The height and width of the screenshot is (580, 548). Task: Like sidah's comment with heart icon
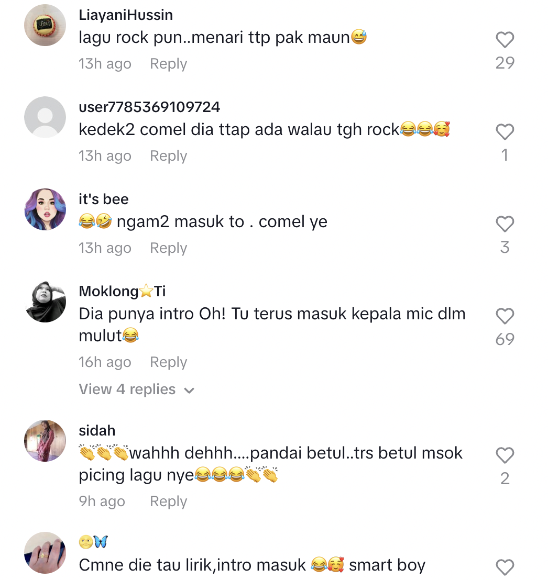(505, 456)
